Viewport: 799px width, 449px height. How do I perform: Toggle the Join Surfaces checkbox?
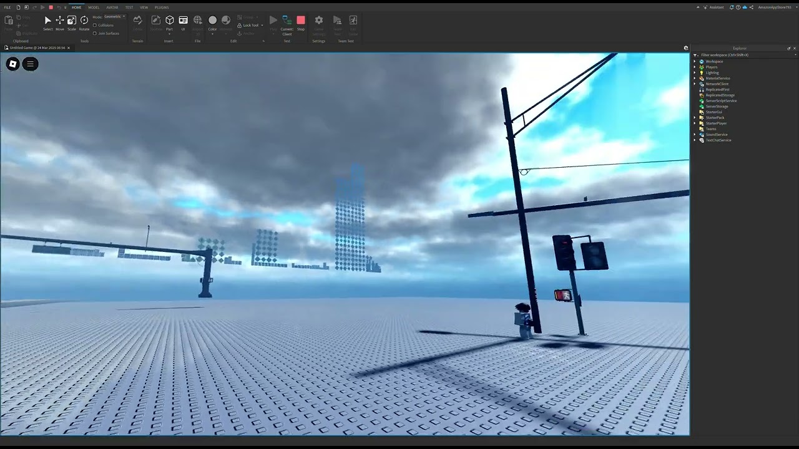(x=95, y=33)
